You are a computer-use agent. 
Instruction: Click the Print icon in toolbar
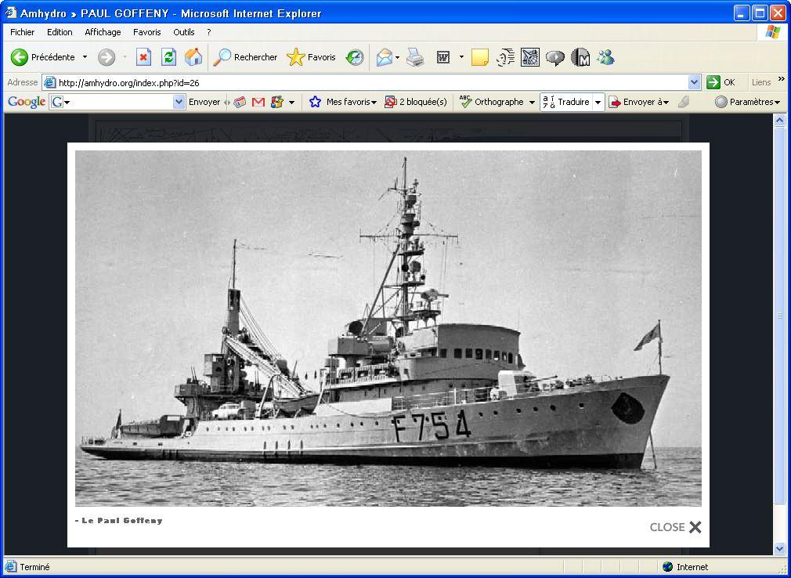click(x=415, y=57)
